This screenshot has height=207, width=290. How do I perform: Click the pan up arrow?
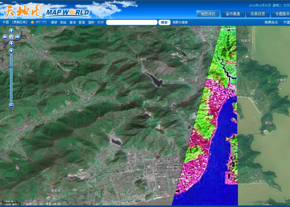coord(11,31)
